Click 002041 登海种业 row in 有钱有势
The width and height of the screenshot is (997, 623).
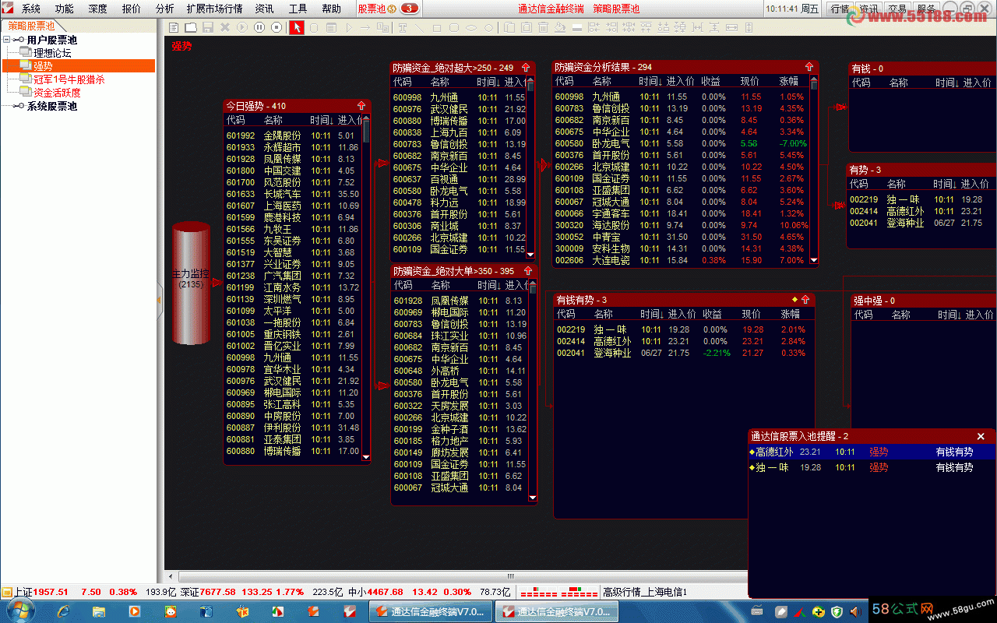(x=681, y=353)
